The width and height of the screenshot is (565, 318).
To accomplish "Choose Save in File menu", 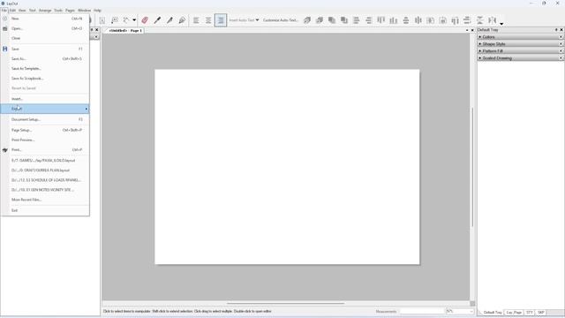I will [x=45, y=49].
